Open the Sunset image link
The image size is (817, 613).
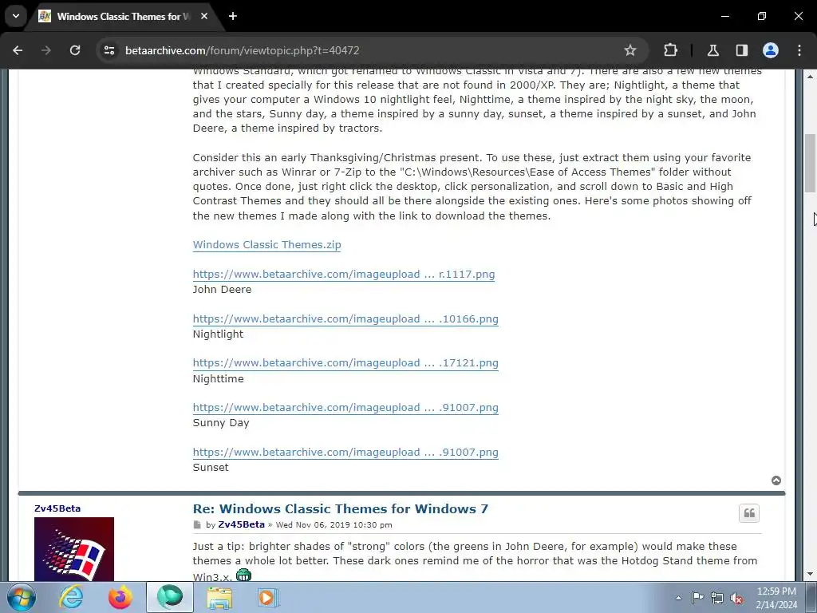click(345, 453)
